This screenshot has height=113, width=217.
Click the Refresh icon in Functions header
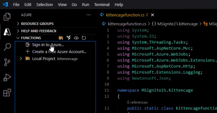click(x=84, y=38)
